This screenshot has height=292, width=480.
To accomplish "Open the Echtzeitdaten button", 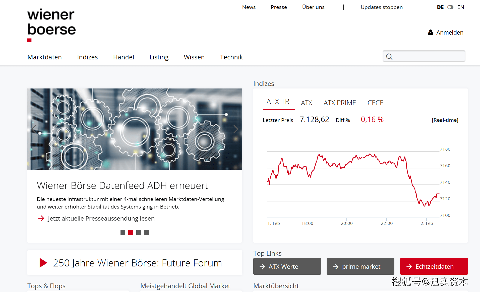I will (434, 266).
